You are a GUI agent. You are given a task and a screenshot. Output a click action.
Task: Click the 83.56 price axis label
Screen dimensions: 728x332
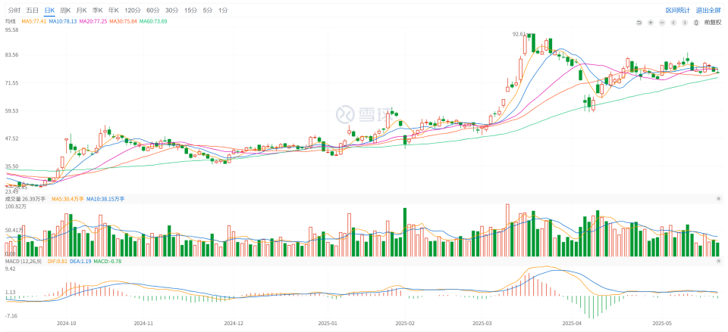click(11, 55)
